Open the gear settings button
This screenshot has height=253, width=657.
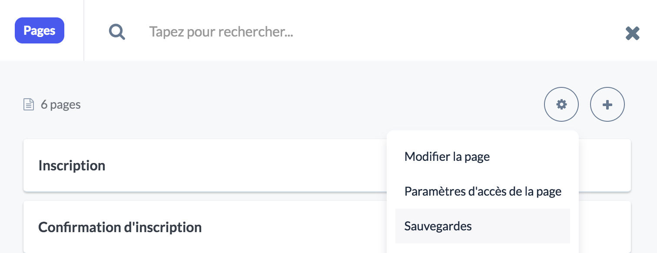tap(561, 104)
